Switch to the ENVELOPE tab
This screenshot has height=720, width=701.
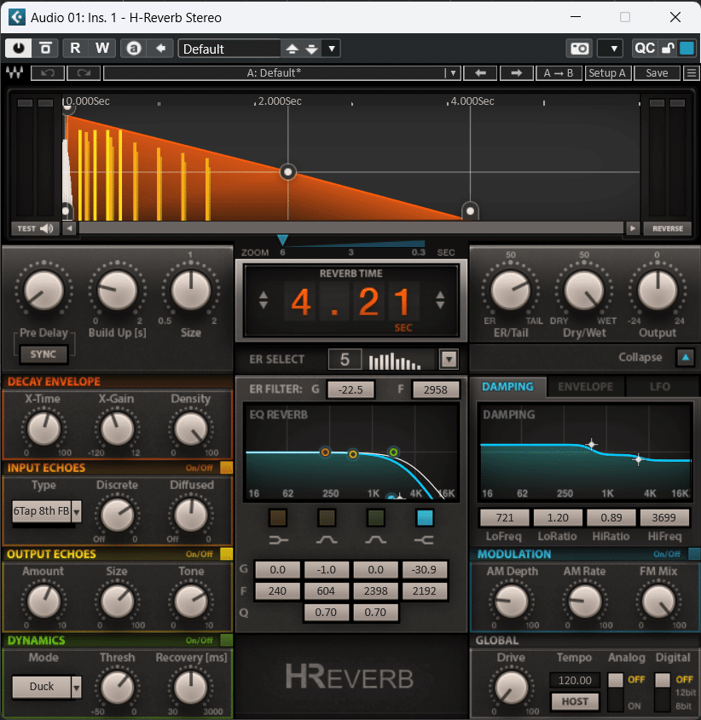585,387
